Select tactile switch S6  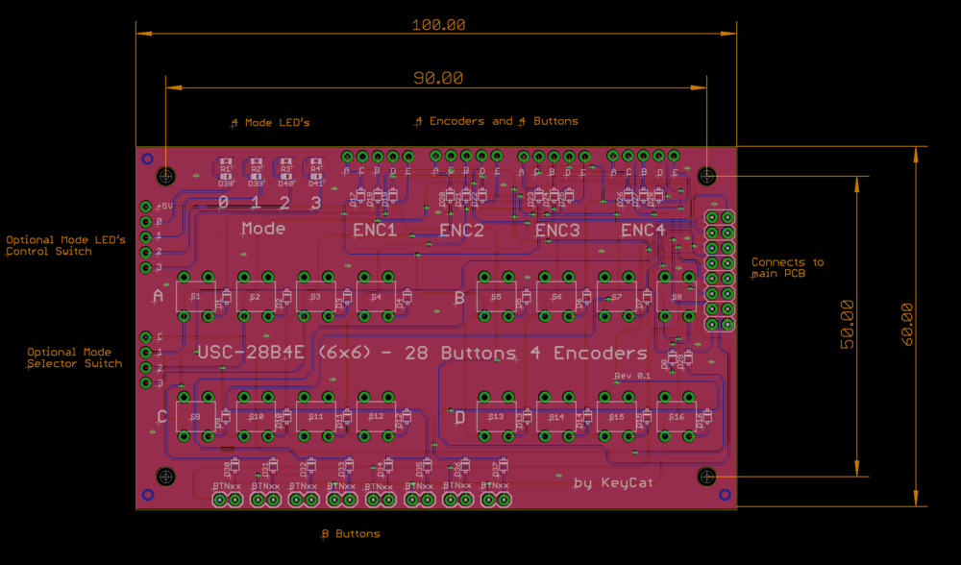555,297
